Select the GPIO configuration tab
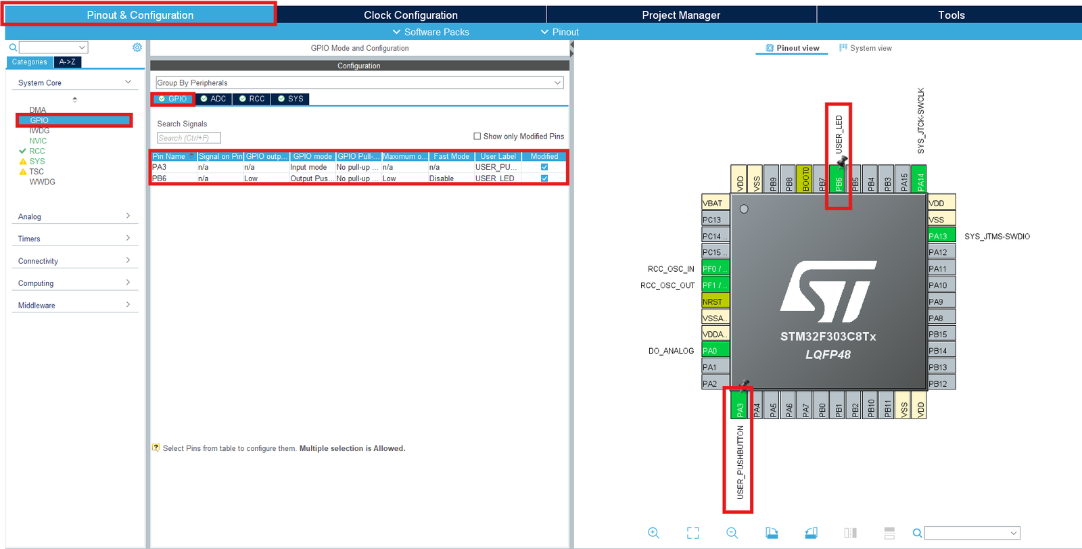Image resolution: width=1082 pixels, height=549 pixels. pos(173,99)
